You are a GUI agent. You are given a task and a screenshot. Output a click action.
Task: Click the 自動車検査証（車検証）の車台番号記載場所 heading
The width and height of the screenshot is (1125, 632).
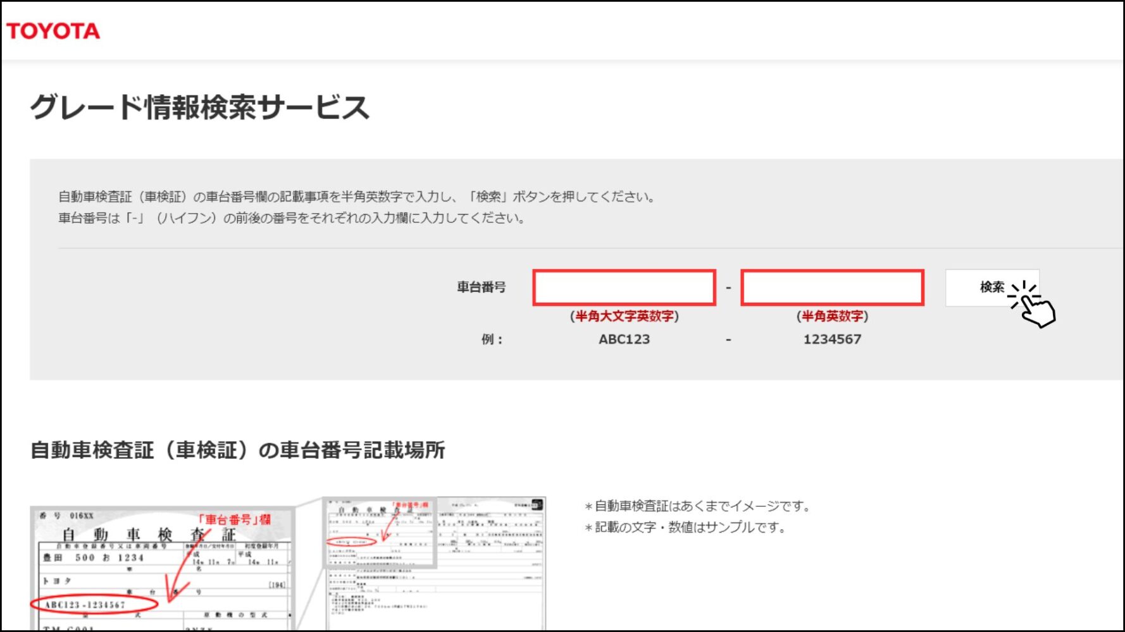click(x=238, y=450)
